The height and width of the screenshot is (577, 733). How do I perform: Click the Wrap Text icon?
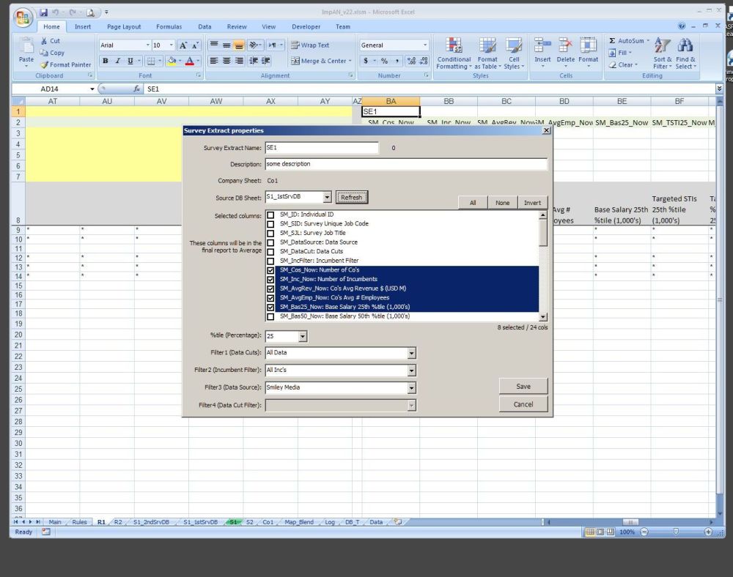tap(295, 45)
